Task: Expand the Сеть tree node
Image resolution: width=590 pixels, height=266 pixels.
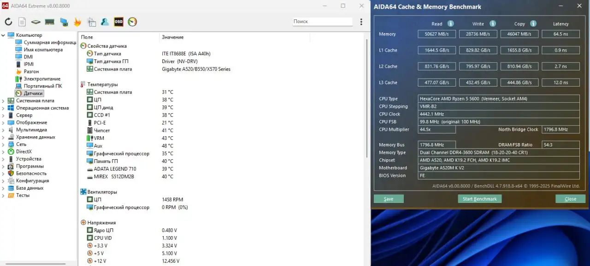Action: click(3, 145)
